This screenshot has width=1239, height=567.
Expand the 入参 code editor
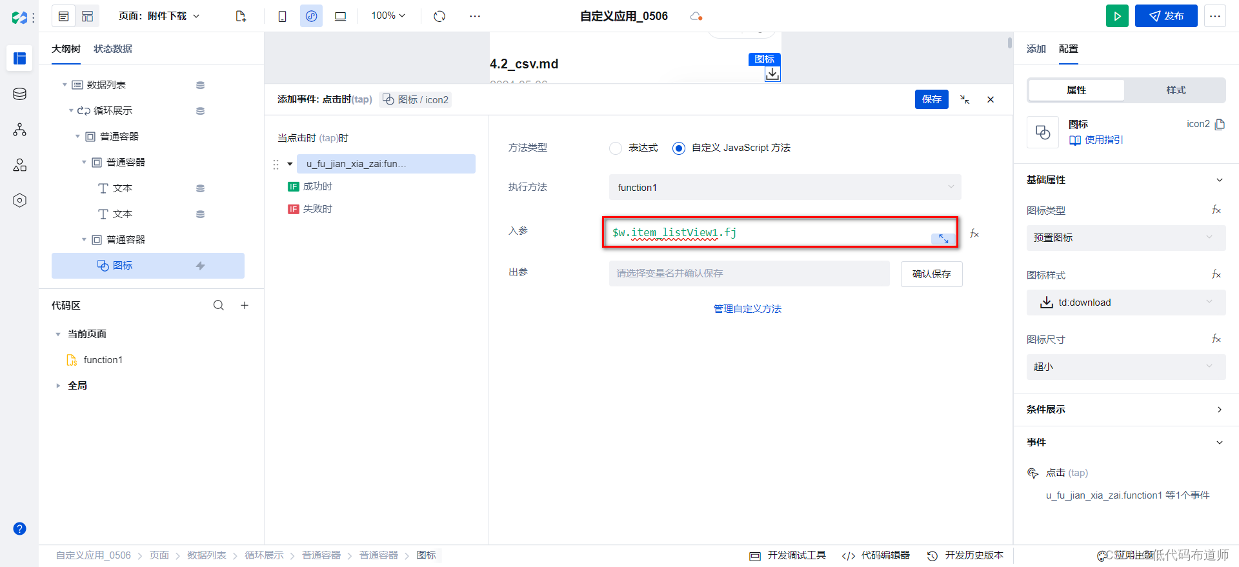[x=943, y=239]
